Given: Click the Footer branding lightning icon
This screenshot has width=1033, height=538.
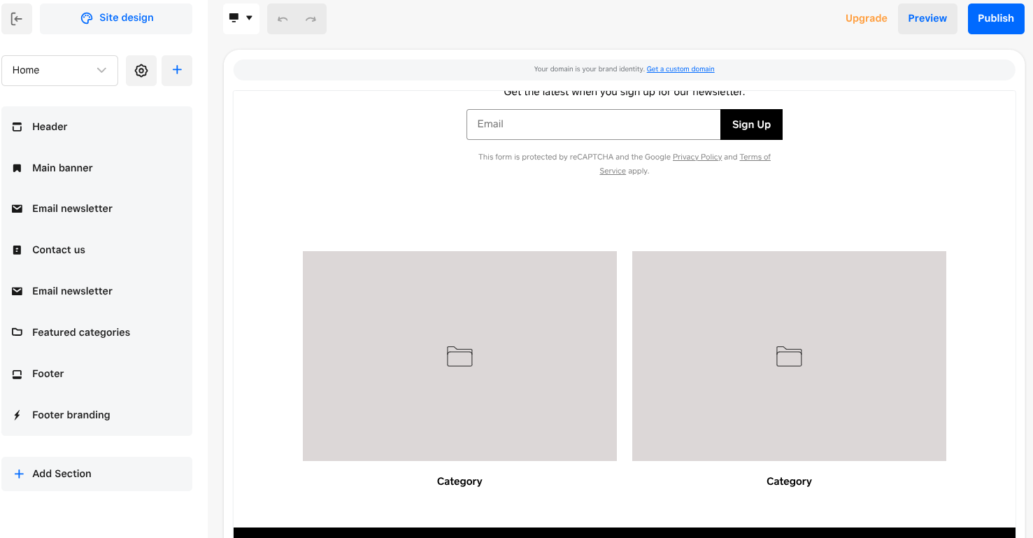Looking at the screenshot, I should coord(17,416).
